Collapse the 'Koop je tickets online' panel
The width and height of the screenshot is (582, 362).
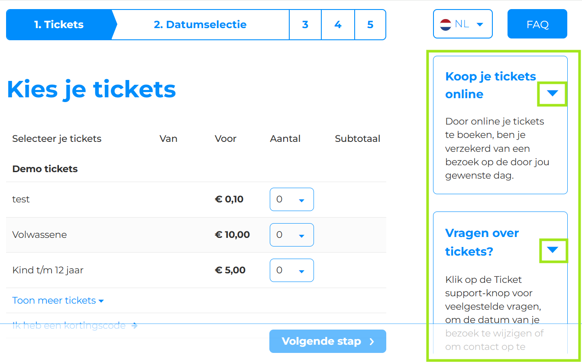tap(552, 93)
